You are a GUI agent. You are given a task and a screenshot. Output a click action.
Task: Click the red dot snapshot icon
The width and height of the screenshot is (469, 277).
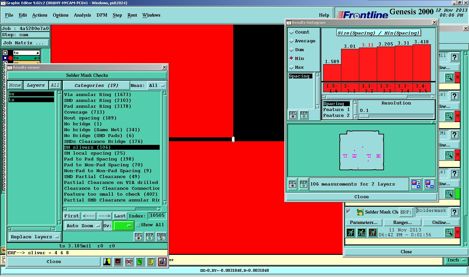point(118,262)
